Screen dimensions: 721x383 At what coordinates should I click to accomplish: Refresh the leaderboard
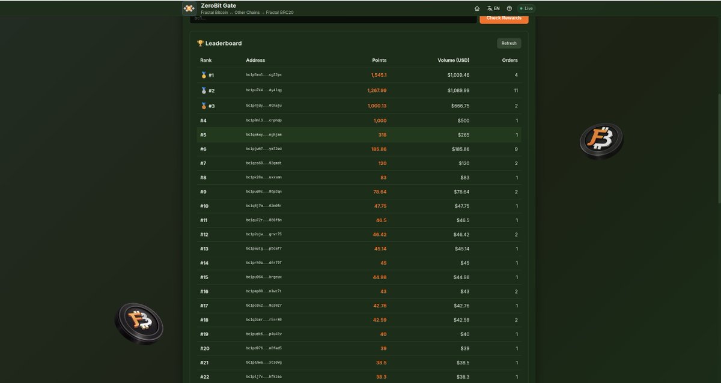[509, 43]
